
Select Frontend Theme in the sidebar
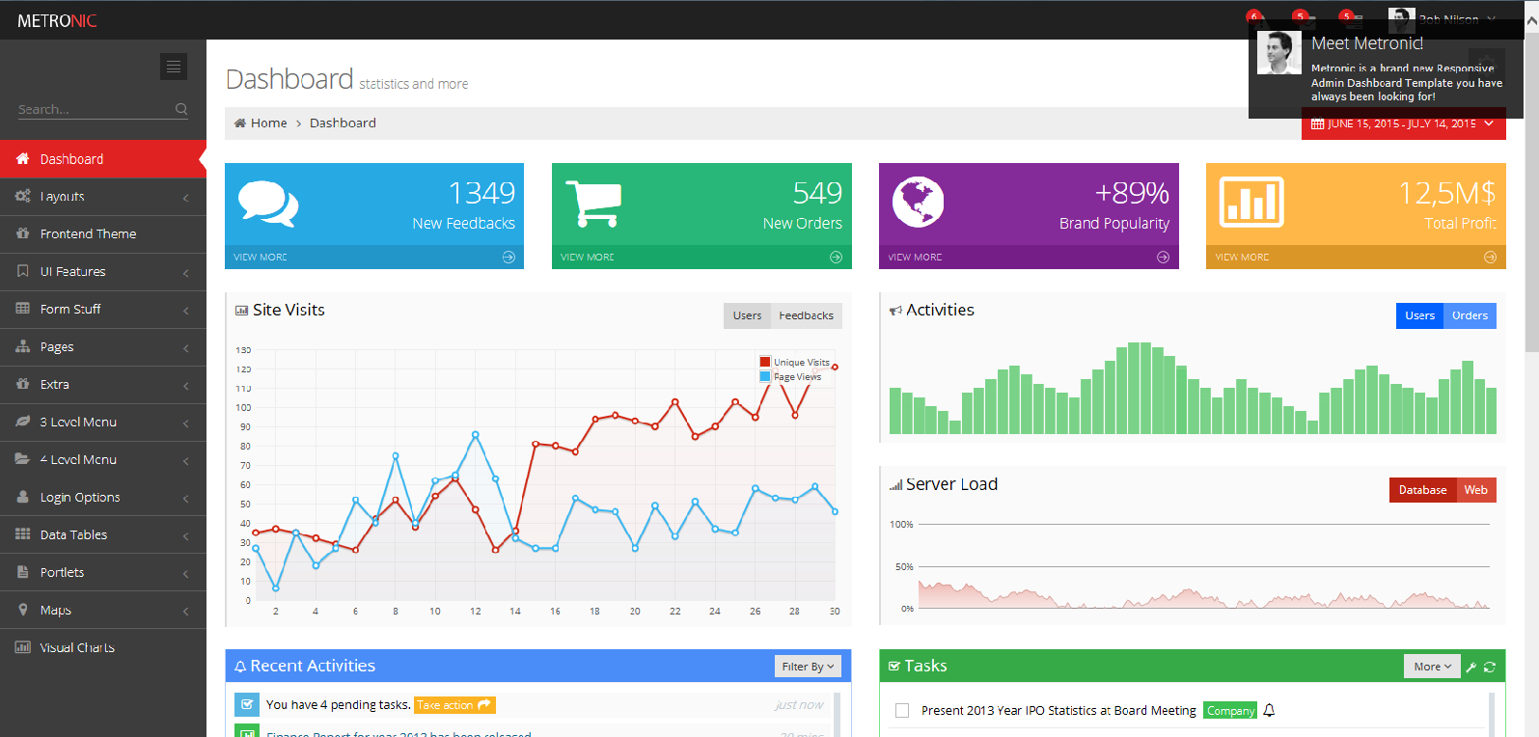click(x=88, y=233)
